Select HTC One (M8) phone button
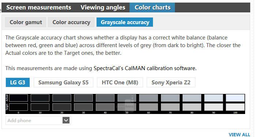255x137 pixels. coord(120,83)
